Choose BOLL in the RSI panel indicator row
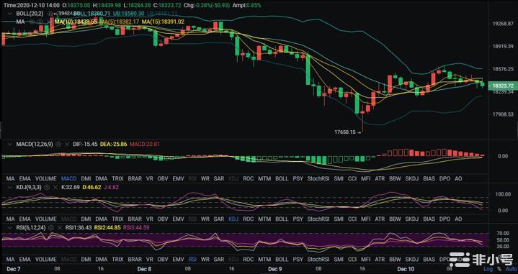Screen dimensions: 518x274 pyautogui.click(x=282, y=260)
